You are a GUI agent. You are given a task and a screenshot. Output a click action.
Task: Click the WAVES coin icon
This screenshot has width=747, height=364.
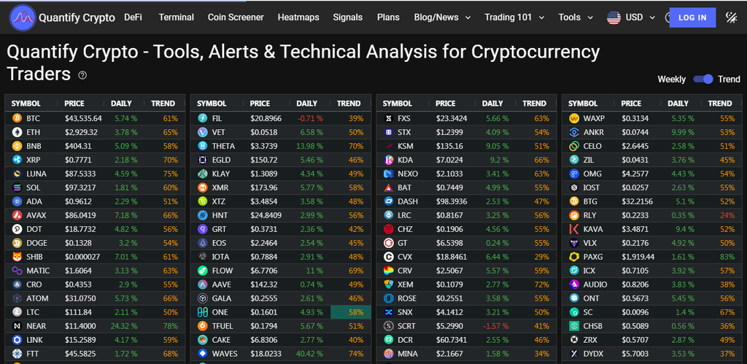click(x=203, y=354)
